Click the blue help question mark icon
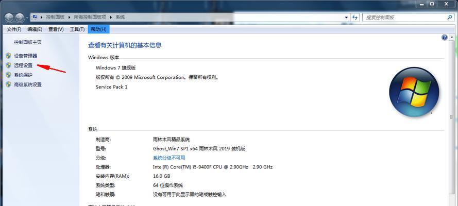The height and width of the screenshot is (206, 458). [444, 38]
